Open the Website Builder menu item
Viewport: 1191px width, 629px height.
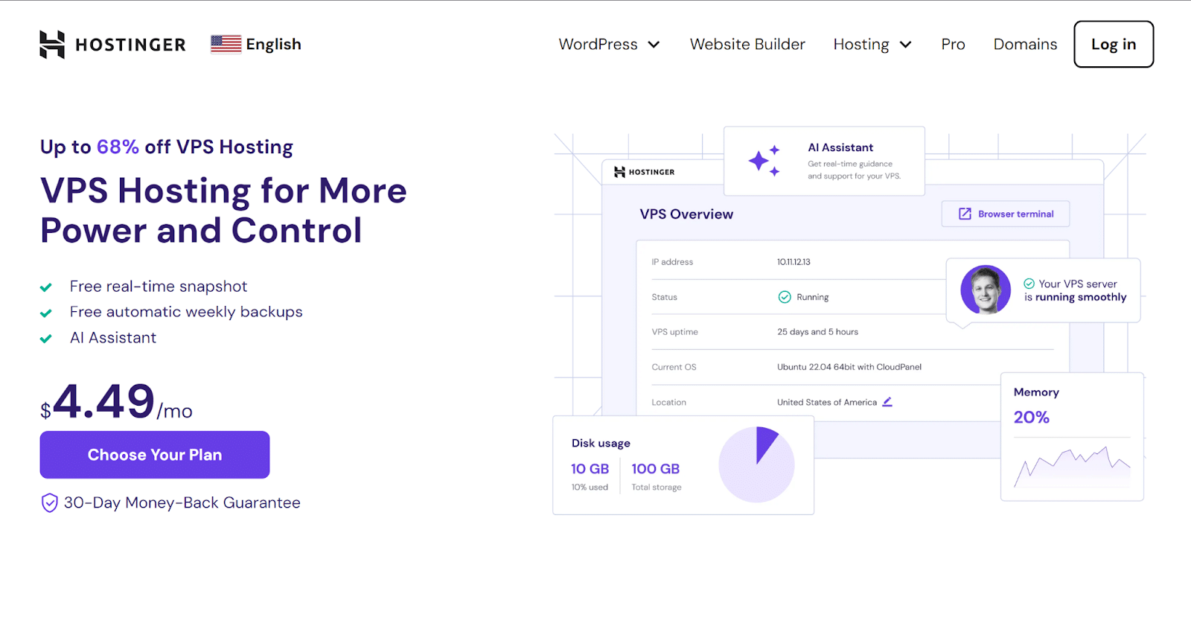point(747,44)
